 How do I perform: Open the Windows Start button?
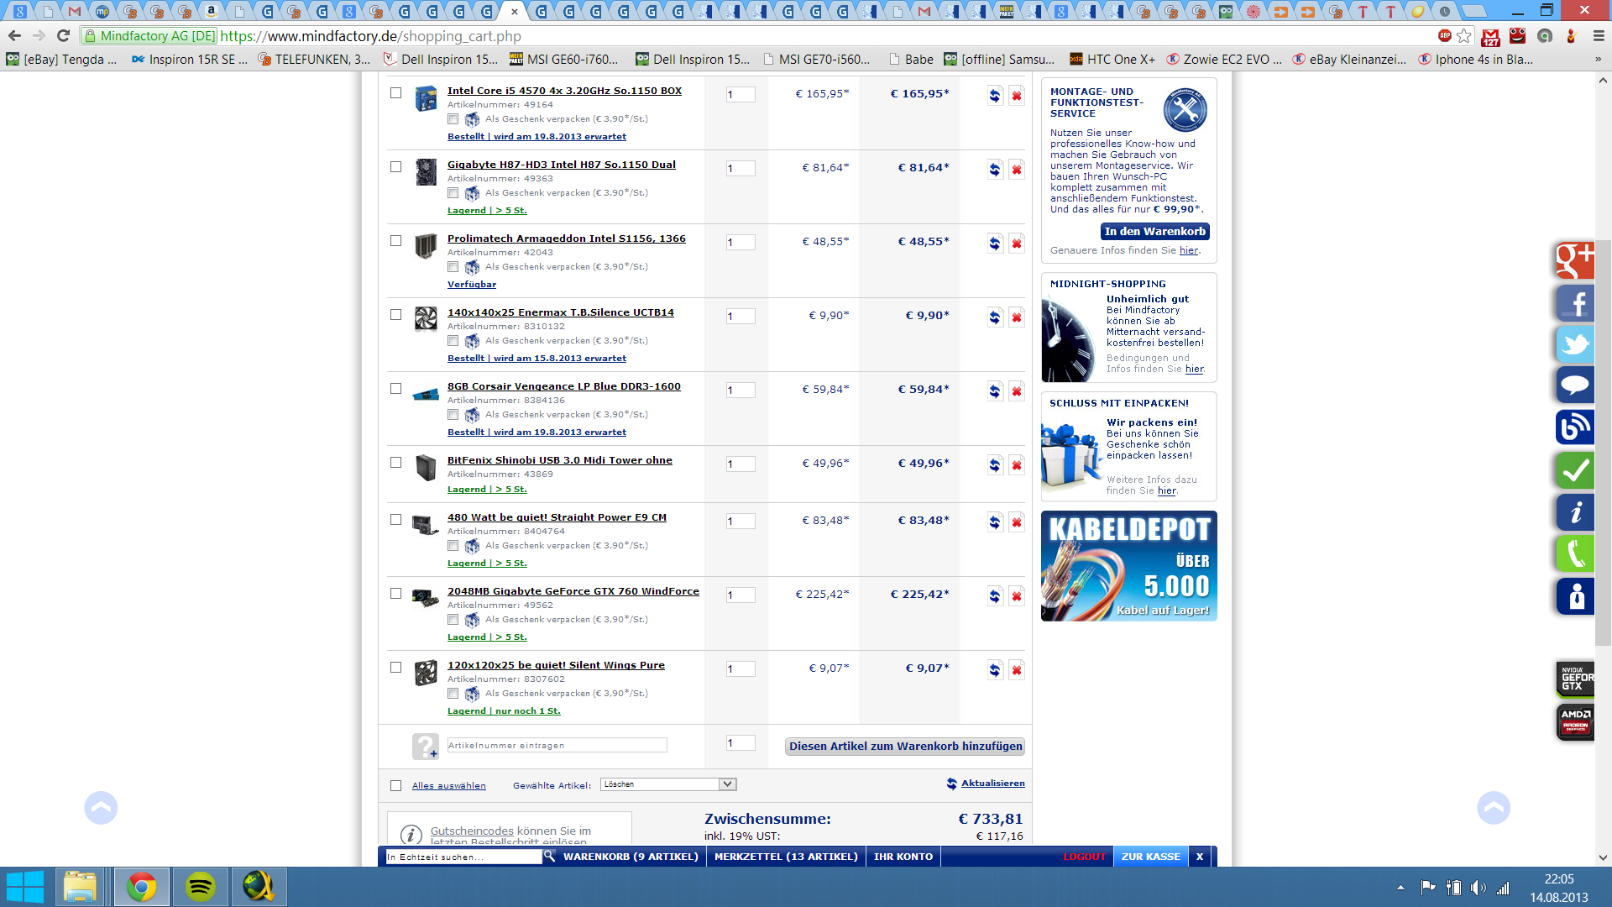25,887
